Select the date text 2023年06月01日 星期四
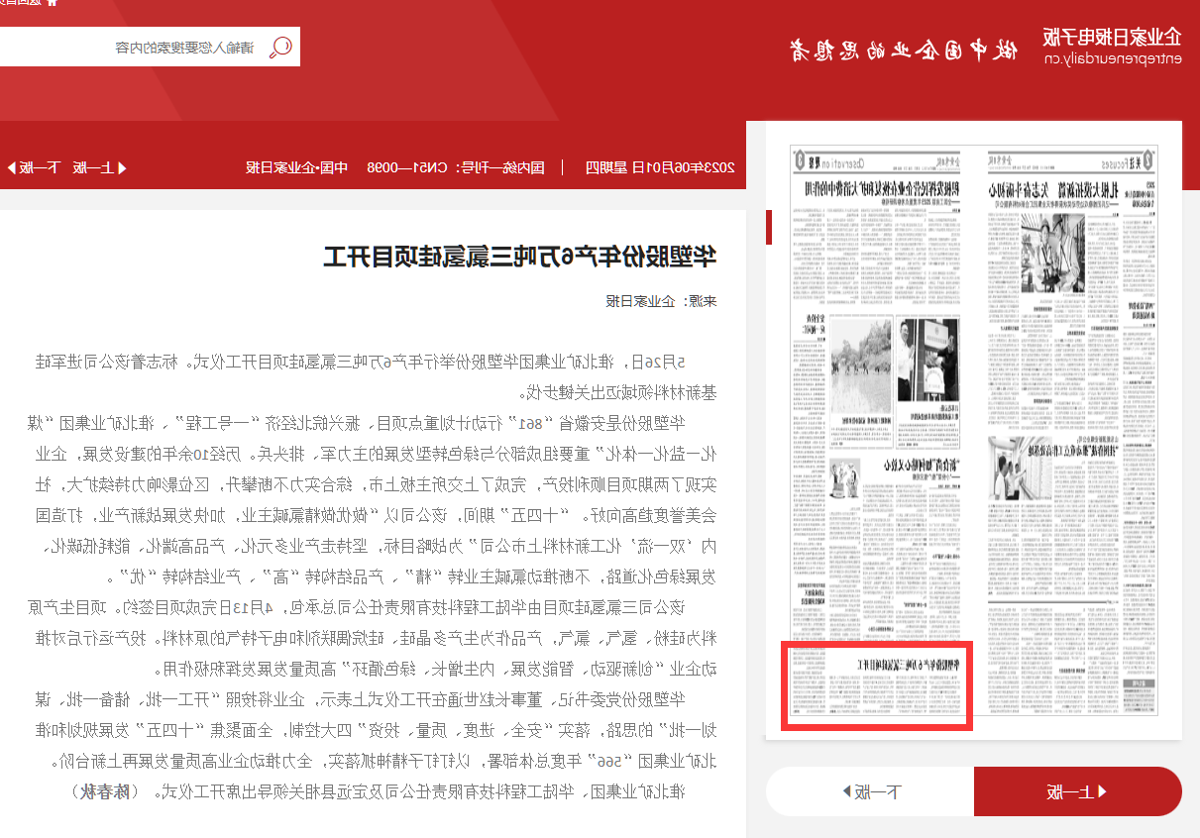This screenshot has width=1200, height=838. point(661,167)
